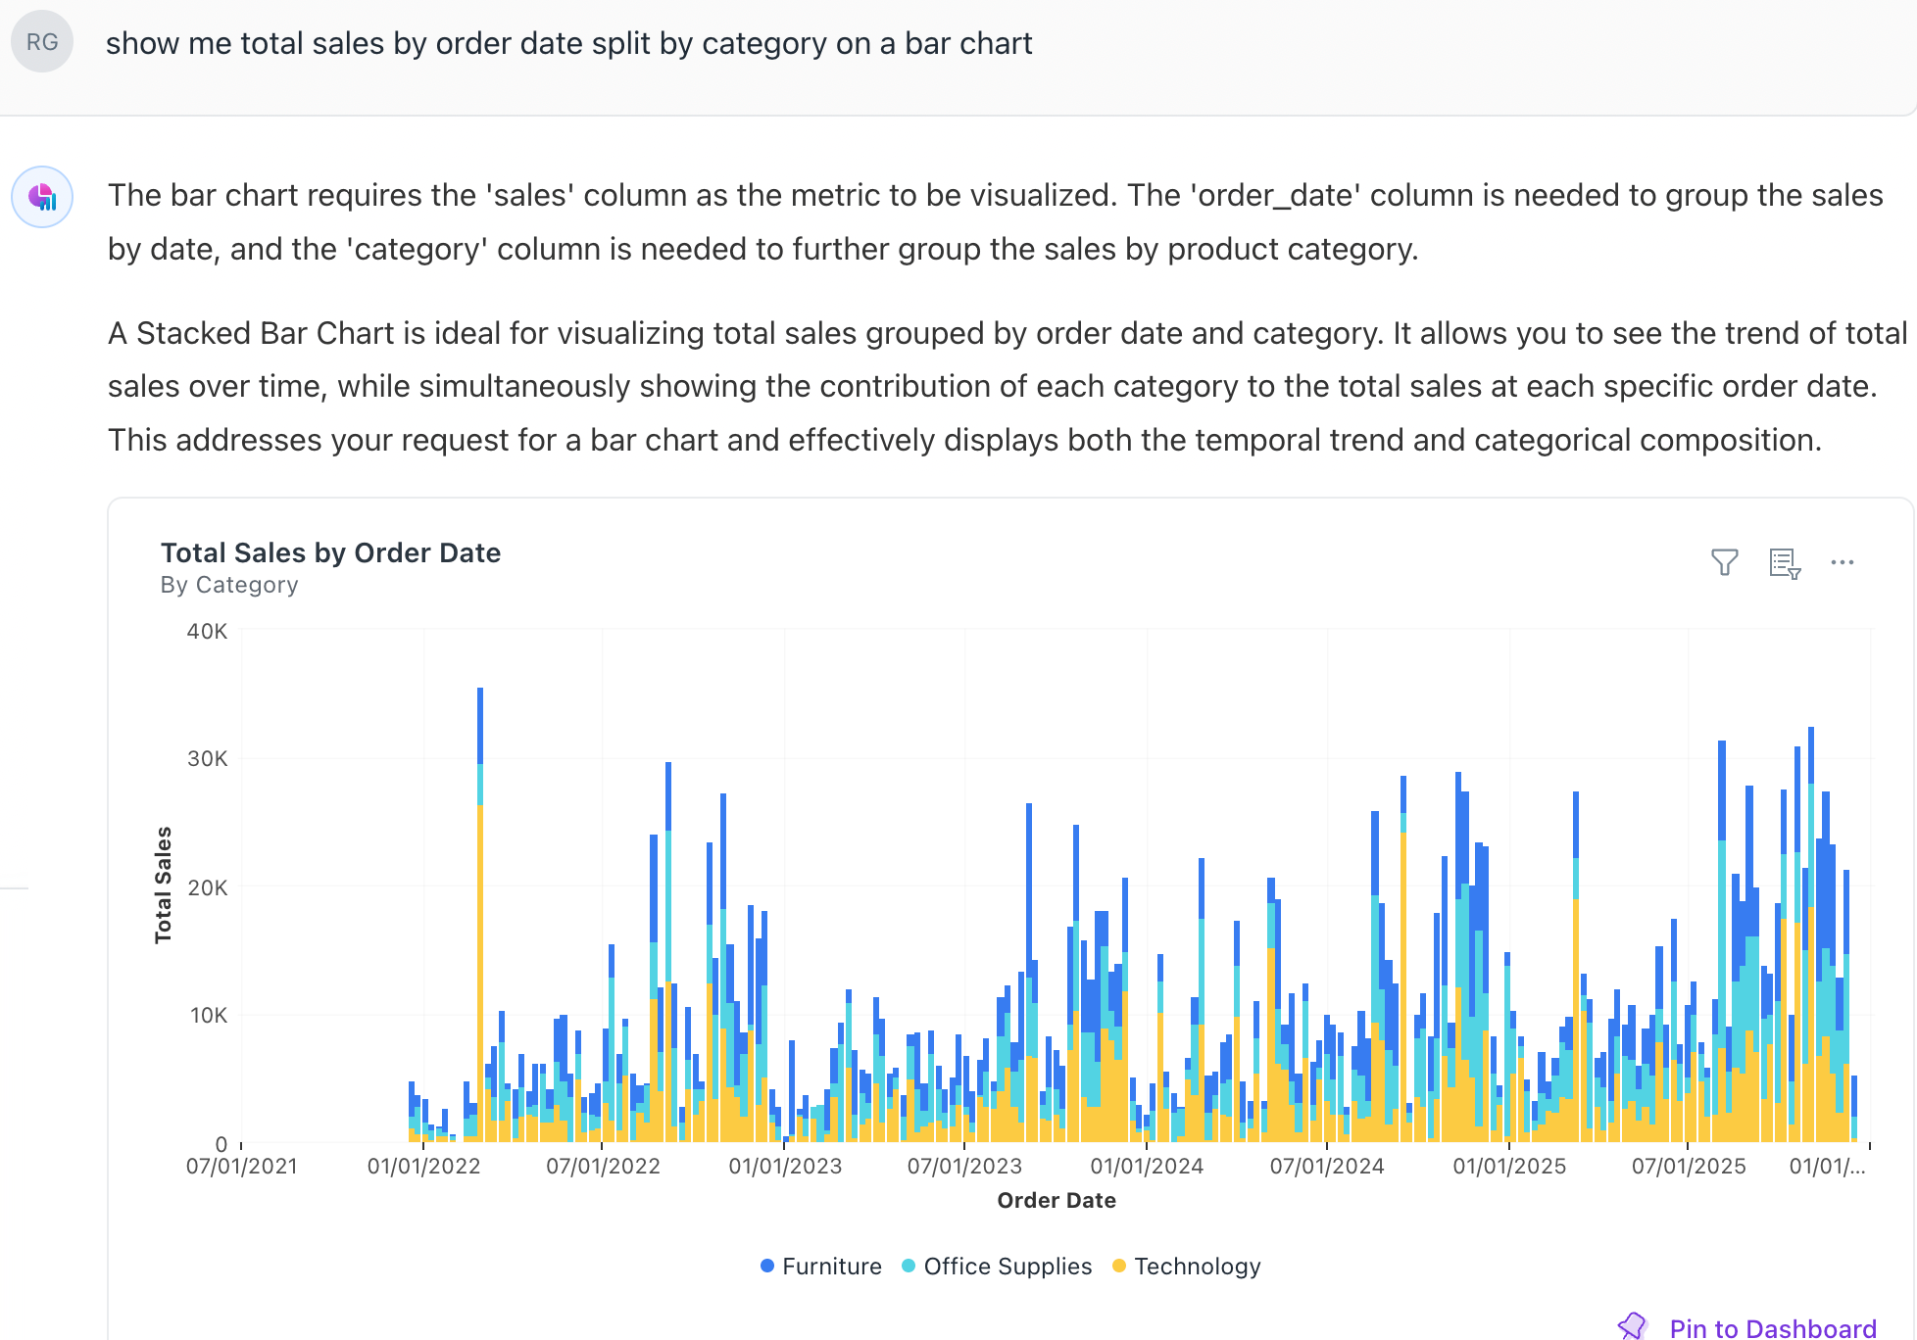Image resolution: width=1917 pixels, height=1340 pixels.
Task: Toggle the Furniture series label in legend
Action: 832,1267
